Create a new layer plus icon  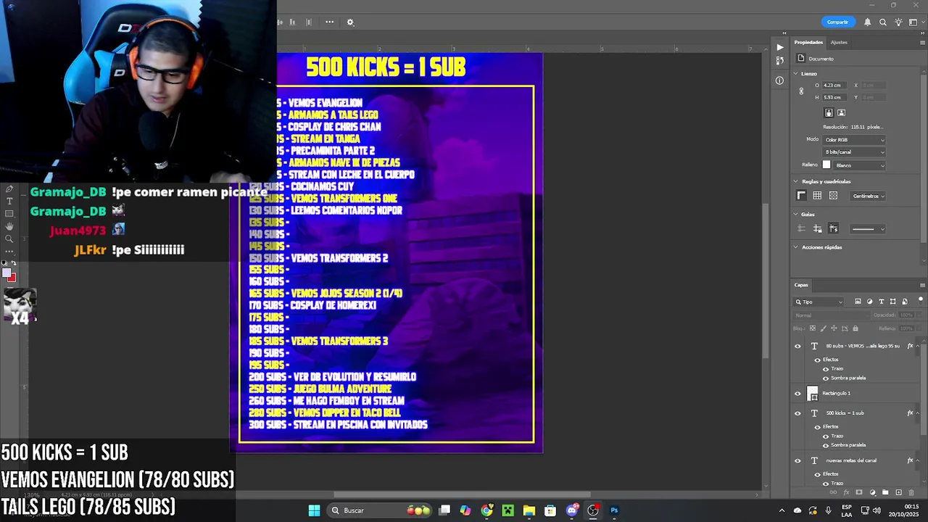pyautogui.click(x=898, y=492)
